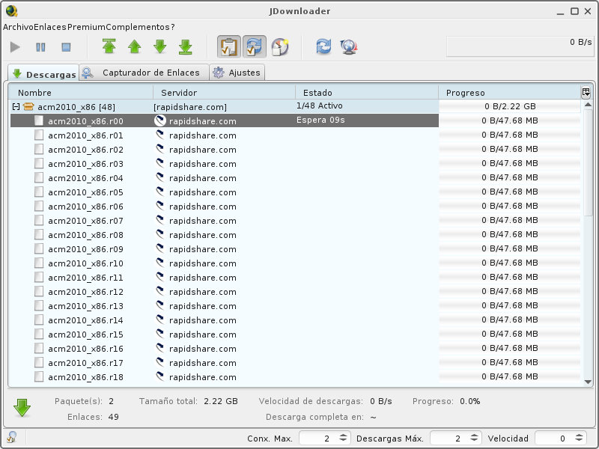599x449 pixels.
Task: Click the status bar key icon
Action: 11,437
